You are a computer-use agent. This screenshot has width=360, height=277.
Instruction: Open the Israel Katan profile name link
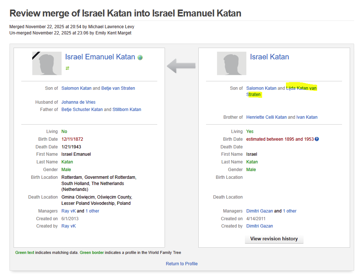click(x=269, y=57)
